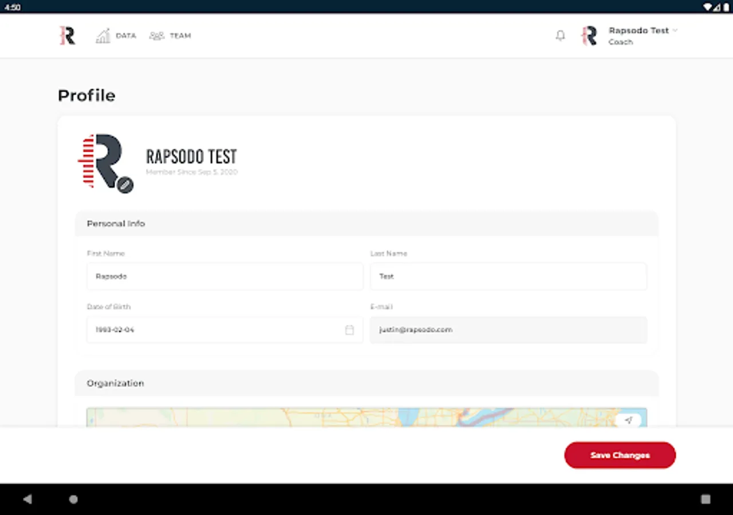Click the user avatar next to Rapsodo Test
Viewport: 733px width, 515px height.
pos(589,35)
